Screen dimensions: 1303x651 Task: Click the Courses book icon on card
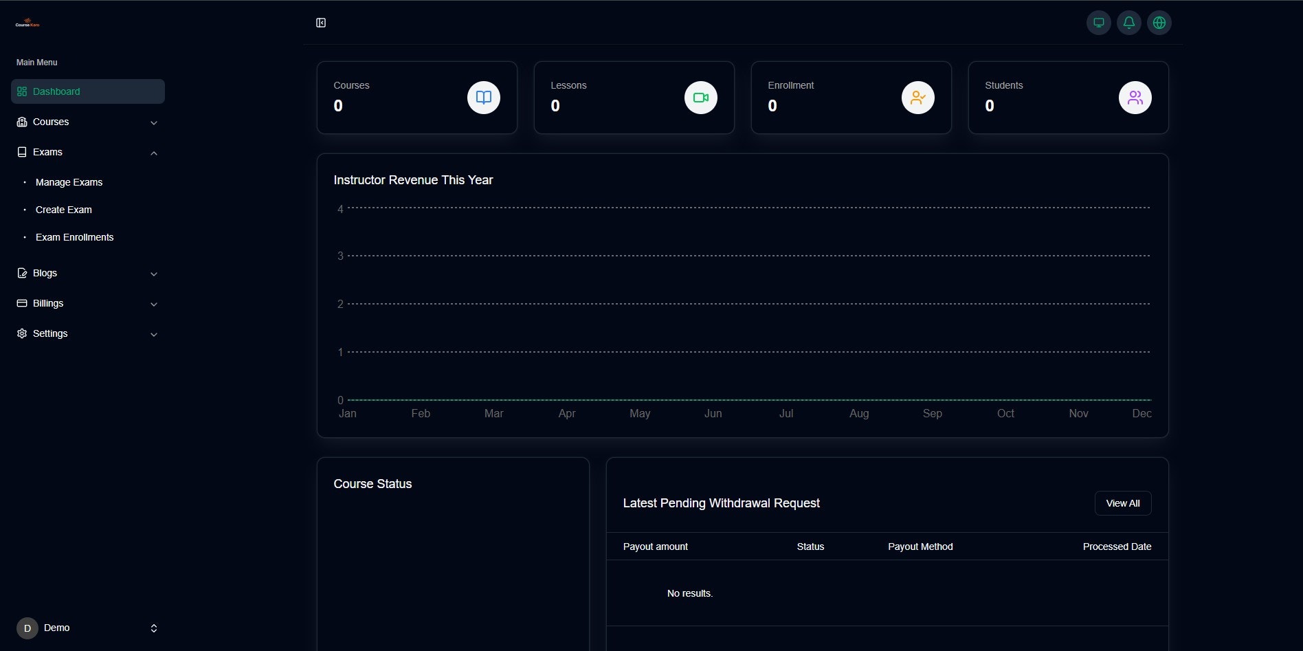click(x=484, y=98)
